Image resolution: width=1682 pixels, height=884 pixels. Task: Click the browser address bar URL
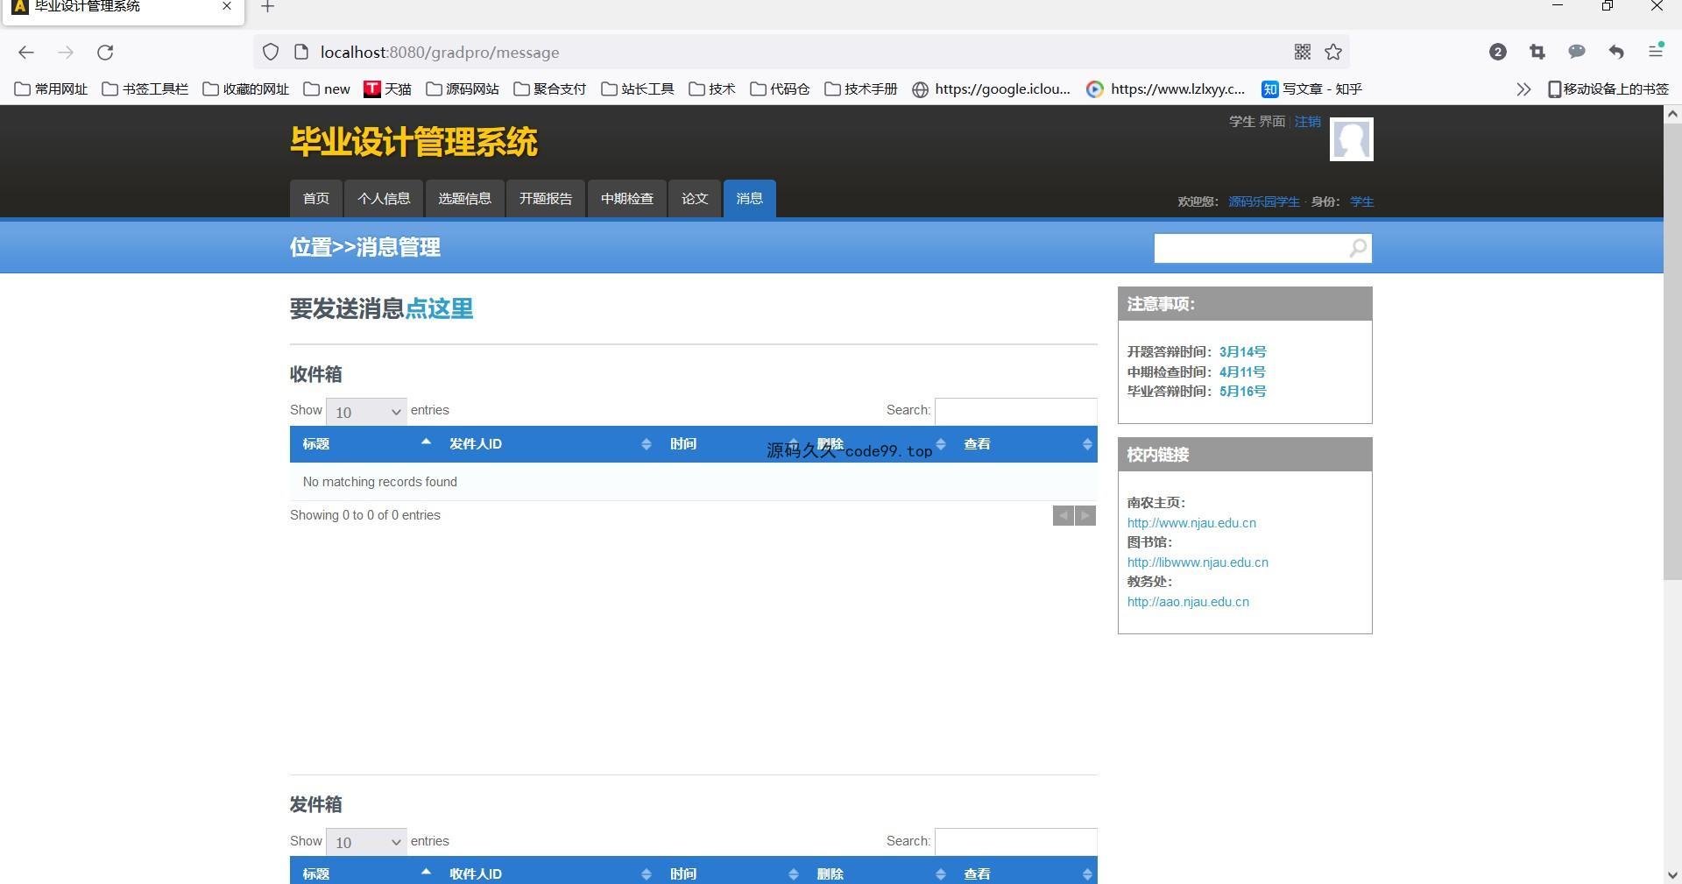(x=440, y=53)
